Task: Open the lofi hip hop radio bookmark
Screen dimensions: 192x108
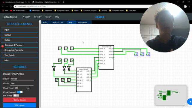Action: pos(19,10)
